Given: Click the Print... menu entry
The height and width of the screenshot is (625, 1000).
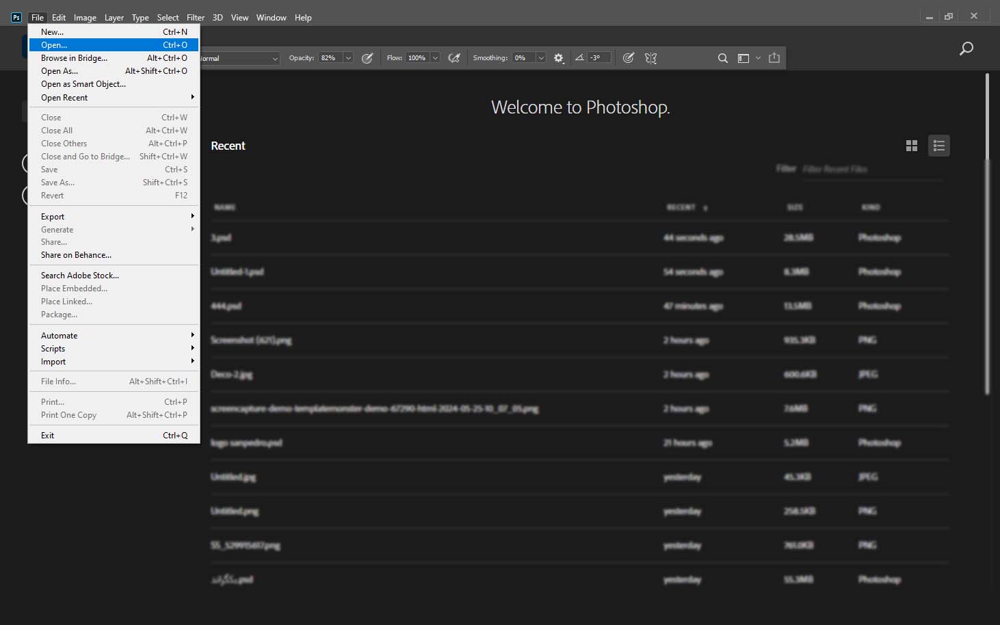Looking at the screenshot, I should 114,402.
